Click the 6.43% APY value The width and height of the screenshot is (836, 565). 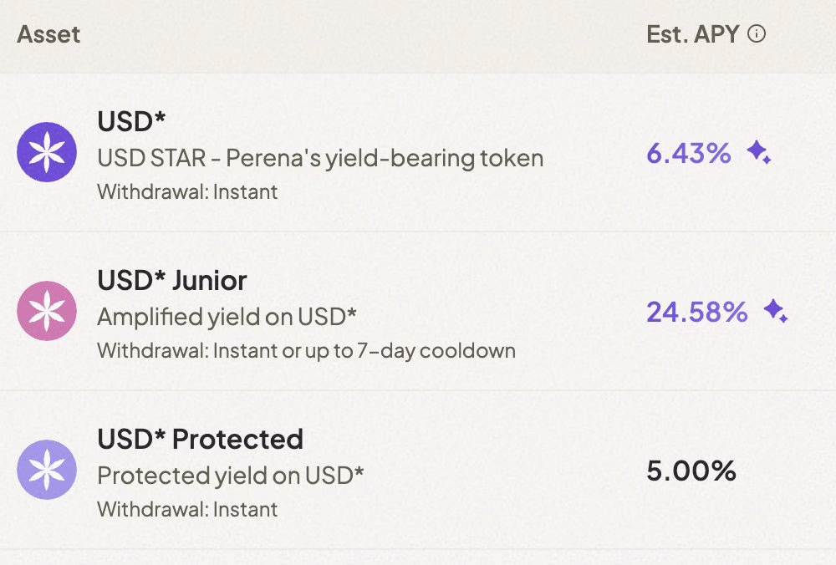[687, 153]
